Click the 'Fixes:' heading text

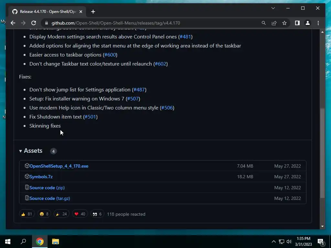[25, 77]
